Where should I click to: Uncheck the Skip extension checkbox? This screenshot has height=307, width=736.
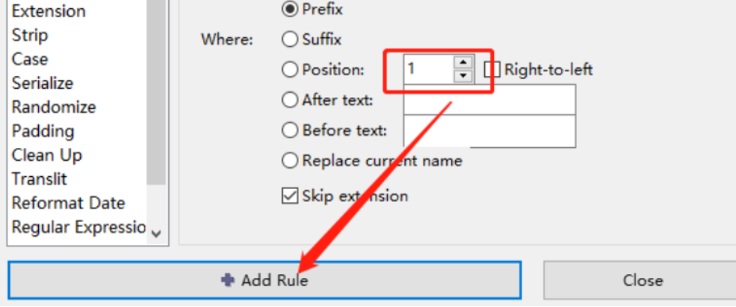pos(290,196)
